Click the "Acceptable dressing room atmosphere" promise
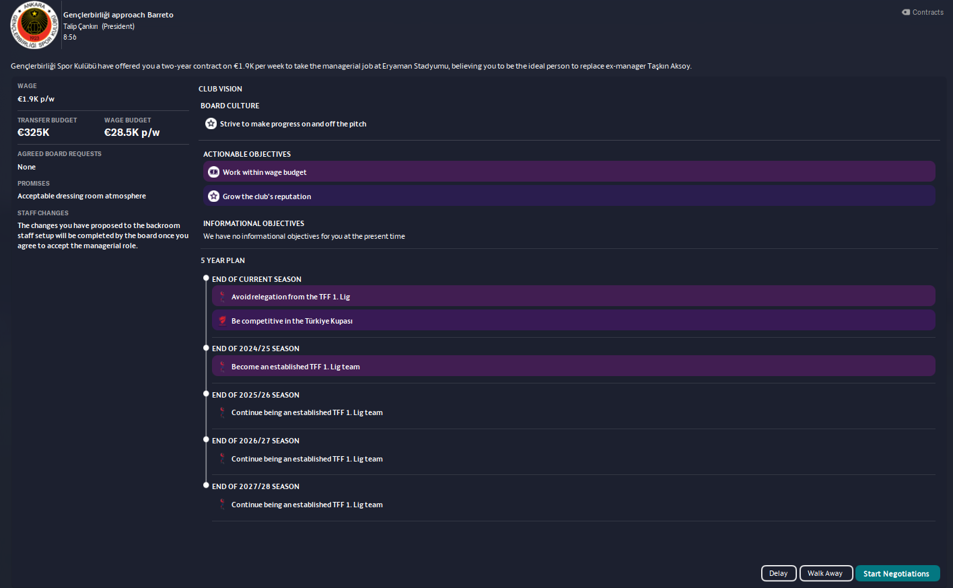The image size is (953, 588). (x=81, y=196)
